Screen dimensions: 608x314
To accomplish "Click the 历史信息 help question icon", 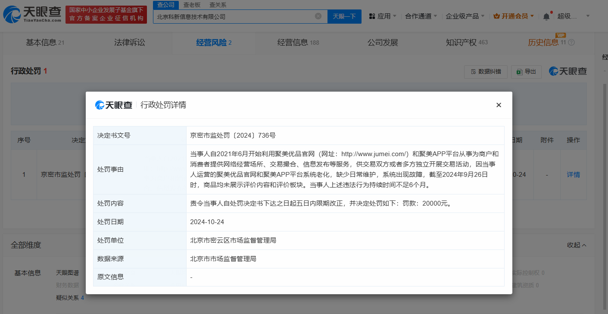I will click(571, 43).
